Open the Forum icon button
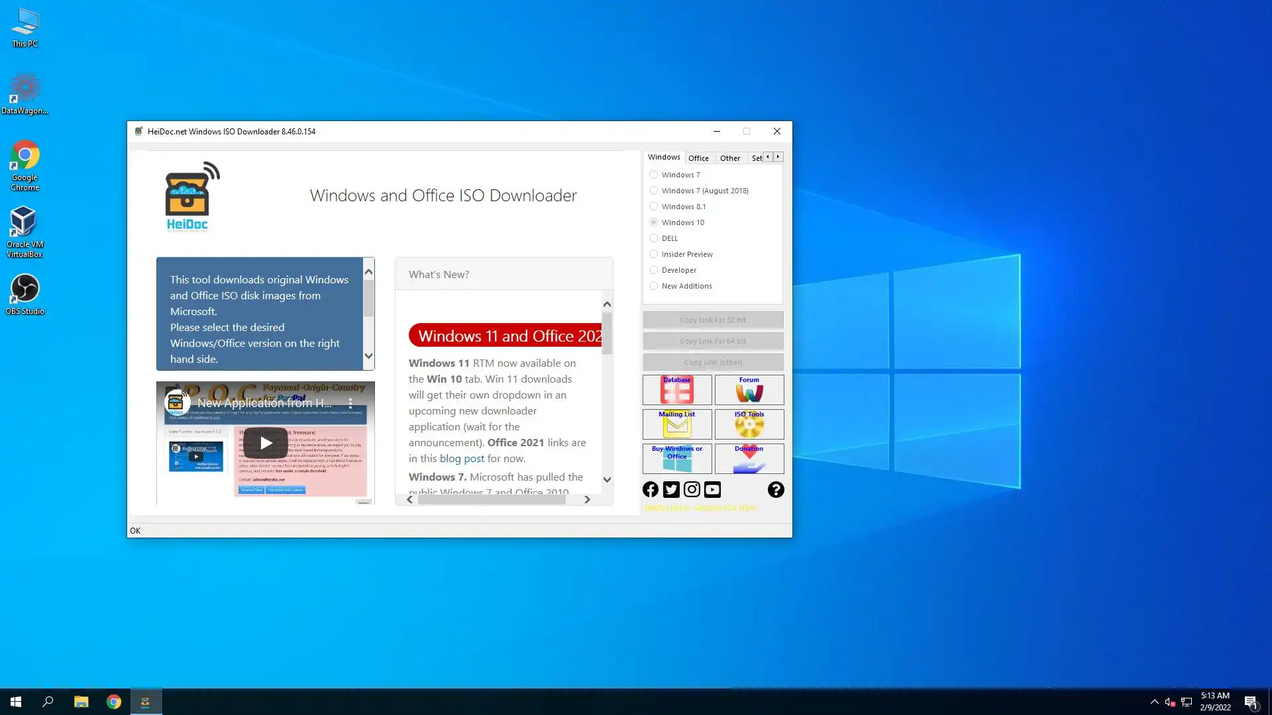 (x=749, y=390)
